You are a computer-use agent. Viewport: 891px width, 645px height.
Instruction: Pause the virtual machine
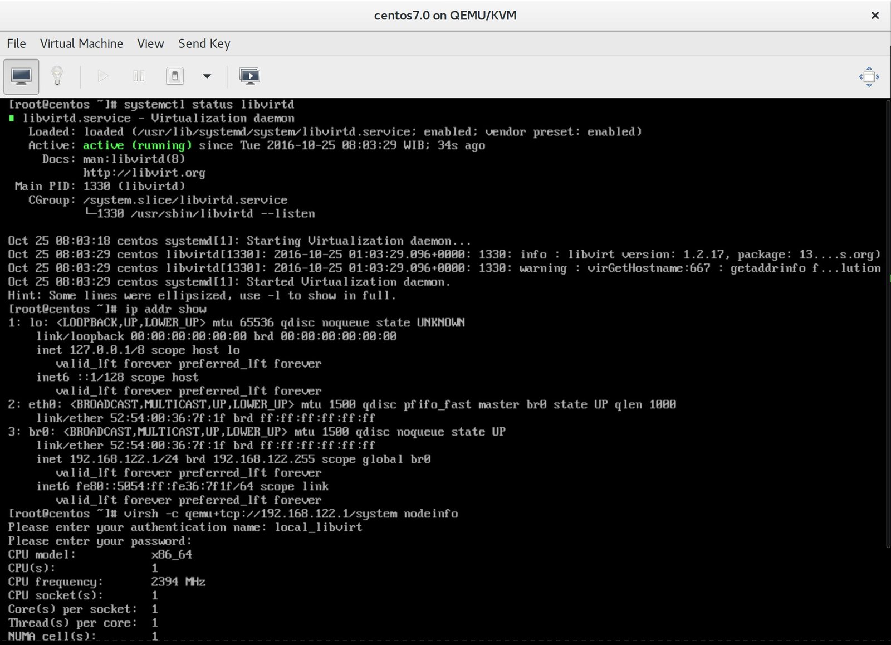[x=139, y=76]
